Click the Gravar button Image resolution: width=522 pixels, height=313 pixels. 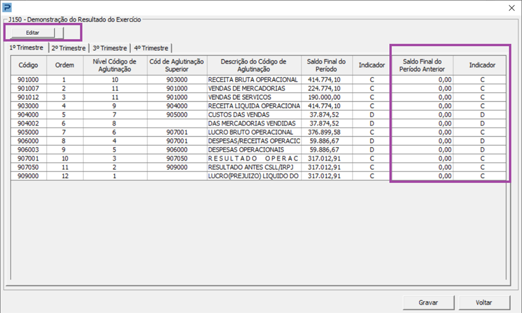click(428, 302)
